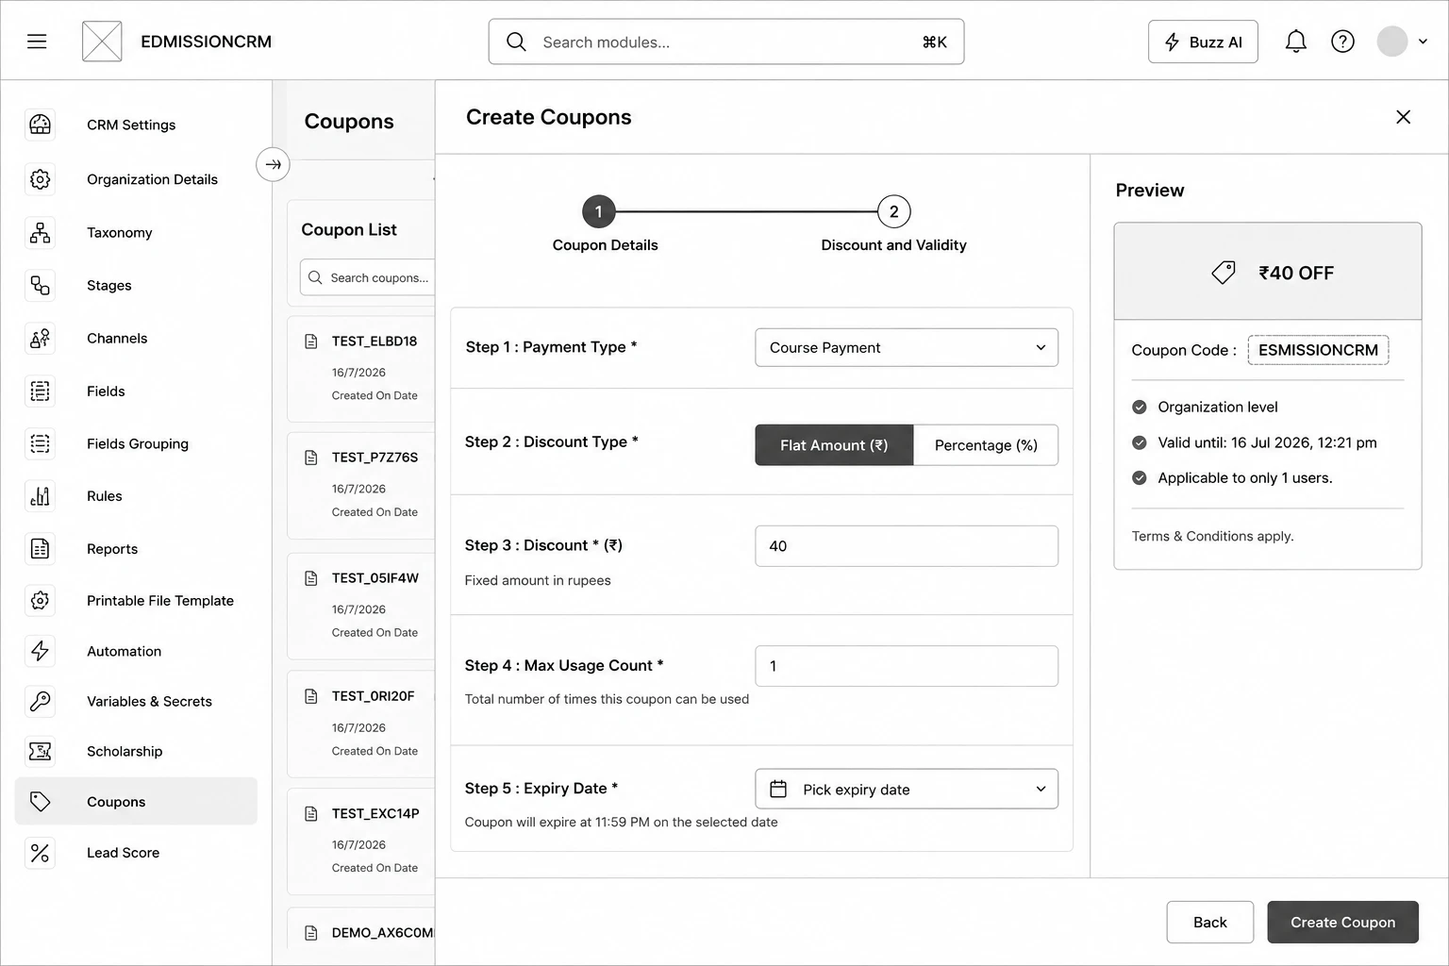Click the Max Usage Count input
The height and width of the screenshot is (966, 1449).
(907, 666)
